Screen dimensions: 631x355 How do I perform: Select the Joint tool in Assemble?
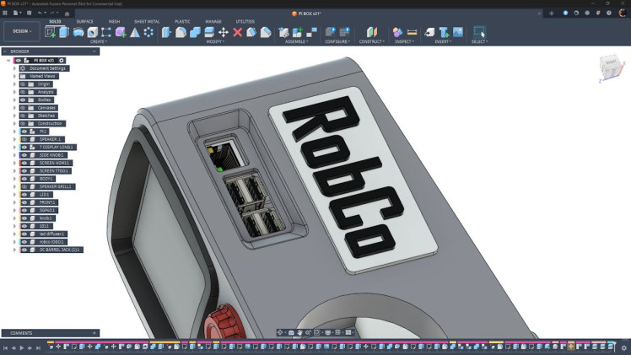(x=311, y=32)
